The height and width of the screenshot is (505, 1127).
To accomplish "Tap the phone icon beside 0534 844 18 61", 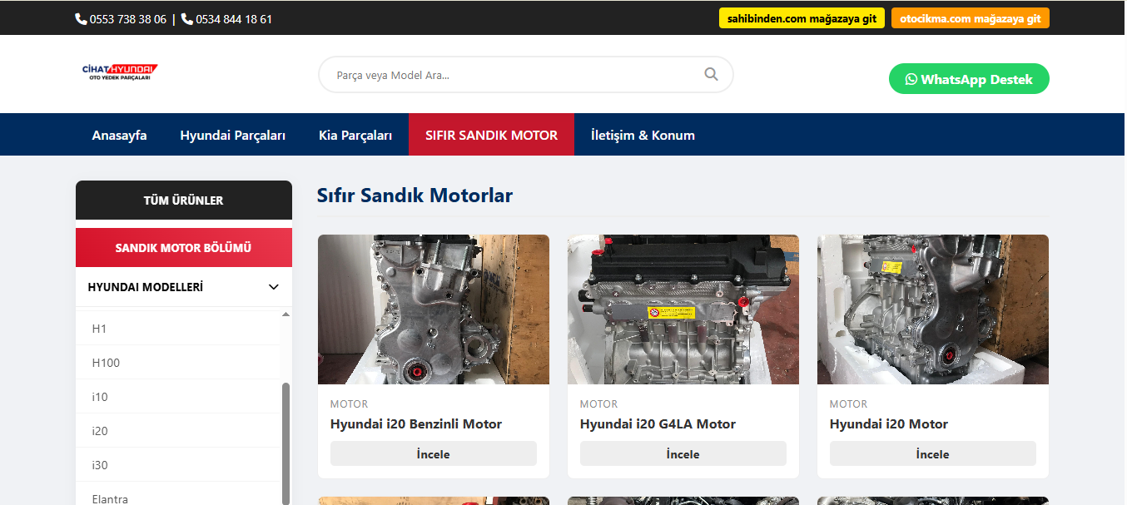I will coord(185,17).
